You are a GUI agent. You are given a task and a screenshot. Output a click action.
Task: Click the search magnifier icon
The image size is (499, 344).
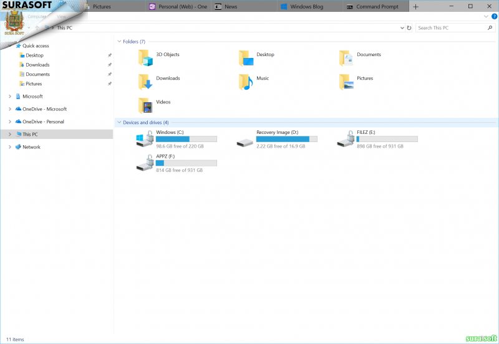[x=490, y=28]
